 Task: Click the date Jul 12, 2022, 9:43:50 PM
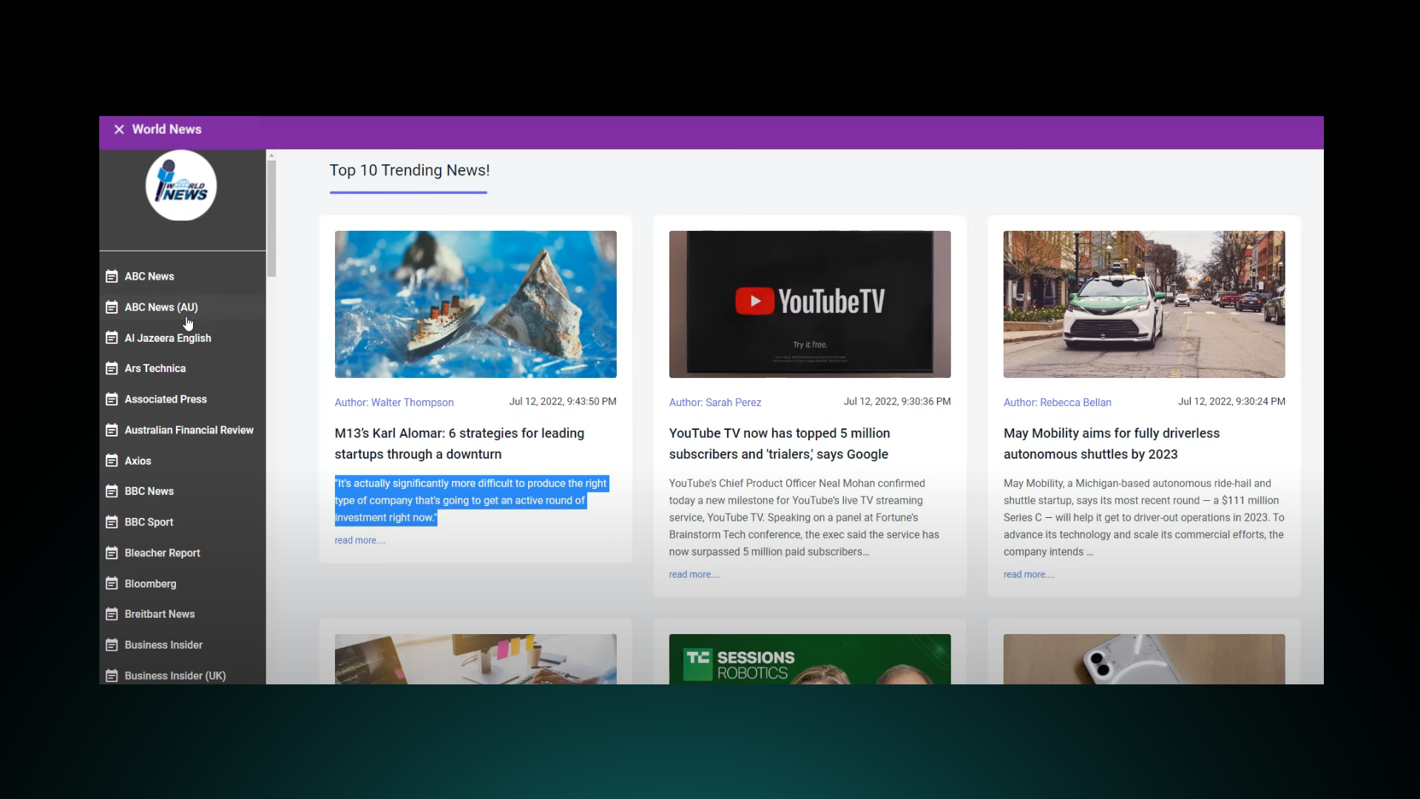tap(563, 402)
